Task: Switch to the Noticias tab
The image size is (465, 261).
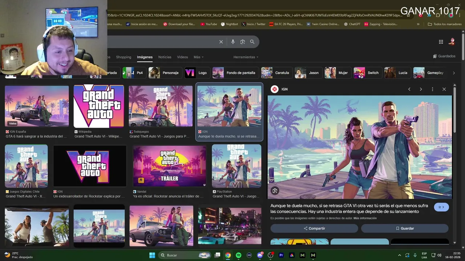Action: coord(165,57)
